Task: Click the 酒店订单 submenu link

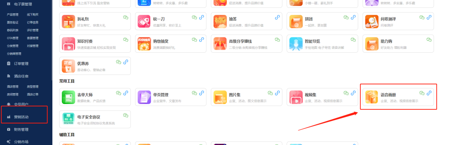Action: (x=32, y=94)
